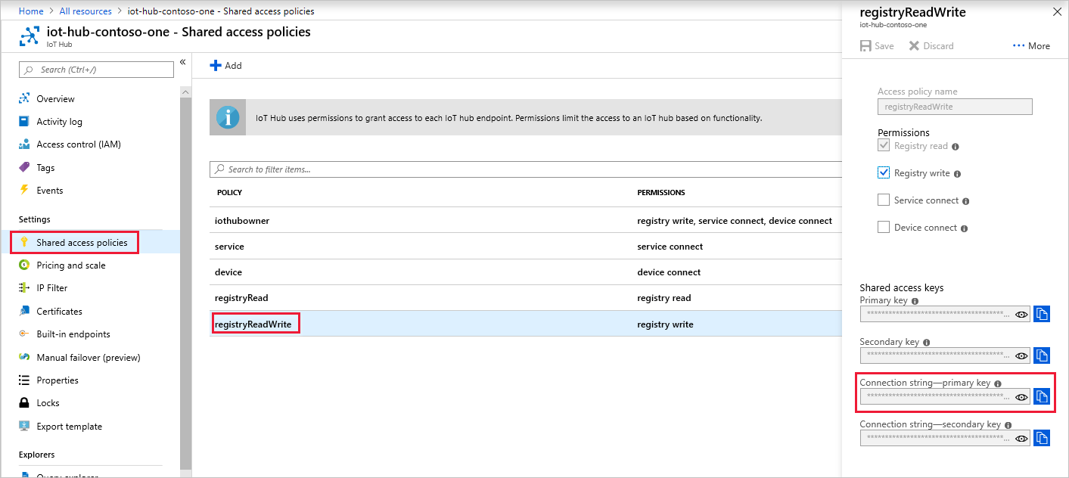Copy the primary key to clipboard
1069x478 pixels.
point(1042,314)
